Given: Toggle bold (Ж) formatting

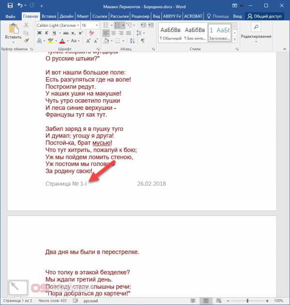Looking at the screenshot, I should (x=39, y=33).
